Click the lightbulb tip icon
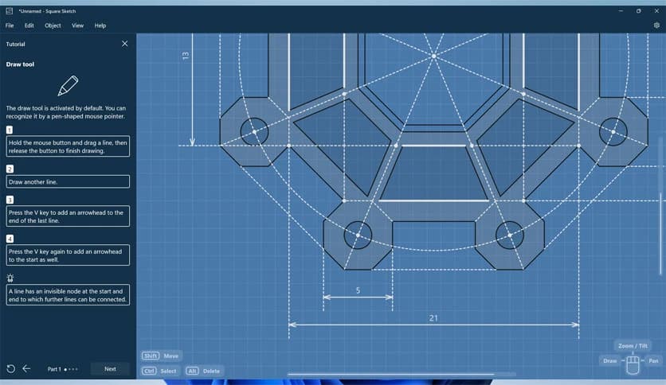Viewport: 666px width, 385px height. (x=10, y=278)
